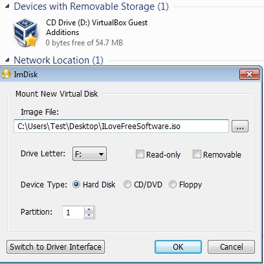Viewport: 264px width, 264px height.
Task: Click the ImDisk disc icon in title bar
Action: click(x=6, y=74)
